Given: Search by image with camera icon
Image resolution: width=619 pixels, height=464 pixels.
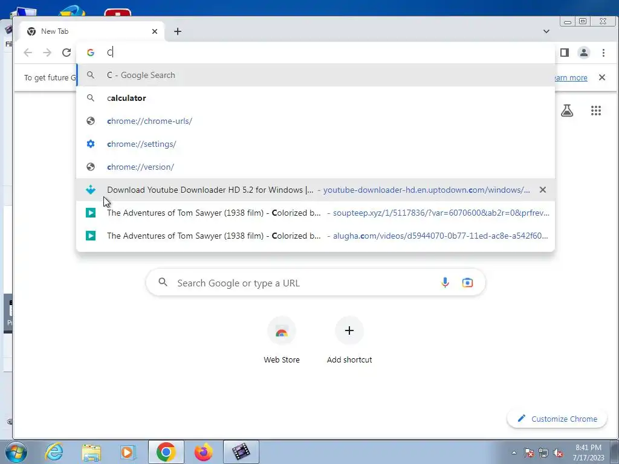Looking at the screenshot, I should tap(467, 283).
